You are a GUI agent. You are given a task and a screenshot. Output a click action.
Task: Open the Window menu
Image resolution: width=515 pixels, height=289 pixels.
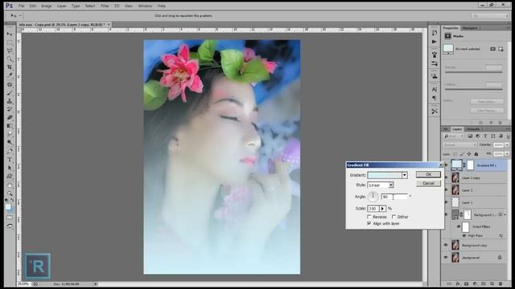point(145,6)
